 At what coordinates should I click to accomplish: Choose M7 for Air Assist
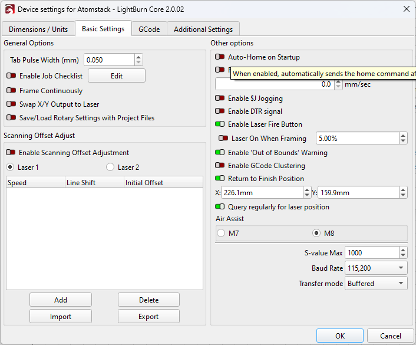click(222, 233)
